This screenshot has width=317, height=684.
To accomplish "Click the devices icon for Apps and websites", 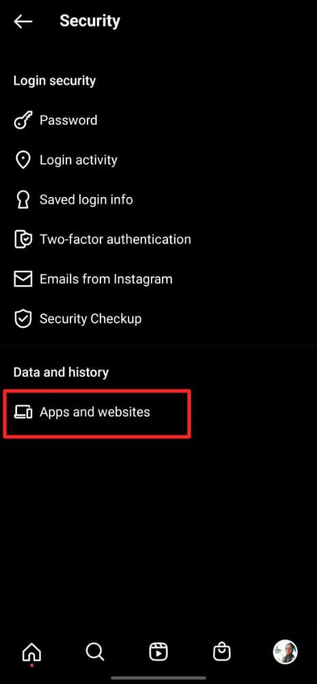I will pyautogui.click(x=23, y=412).
